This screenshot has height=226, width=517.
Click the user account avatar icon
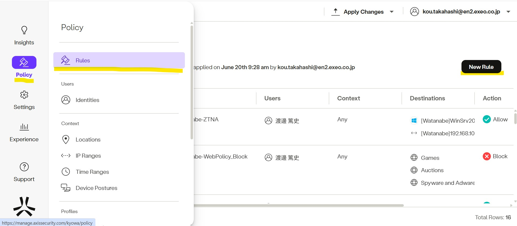pyautogui.click(x=414, y=12)
